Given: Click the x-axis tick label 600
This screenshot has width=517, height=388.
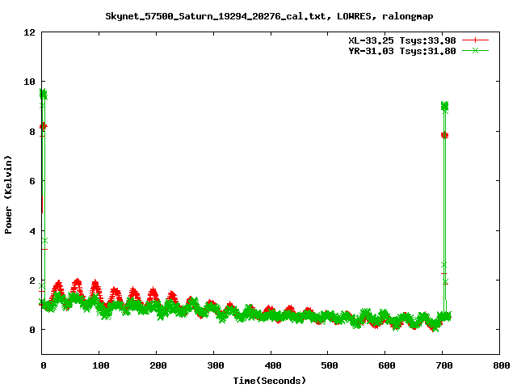Looking at the screenshot, I should [387, 365].
